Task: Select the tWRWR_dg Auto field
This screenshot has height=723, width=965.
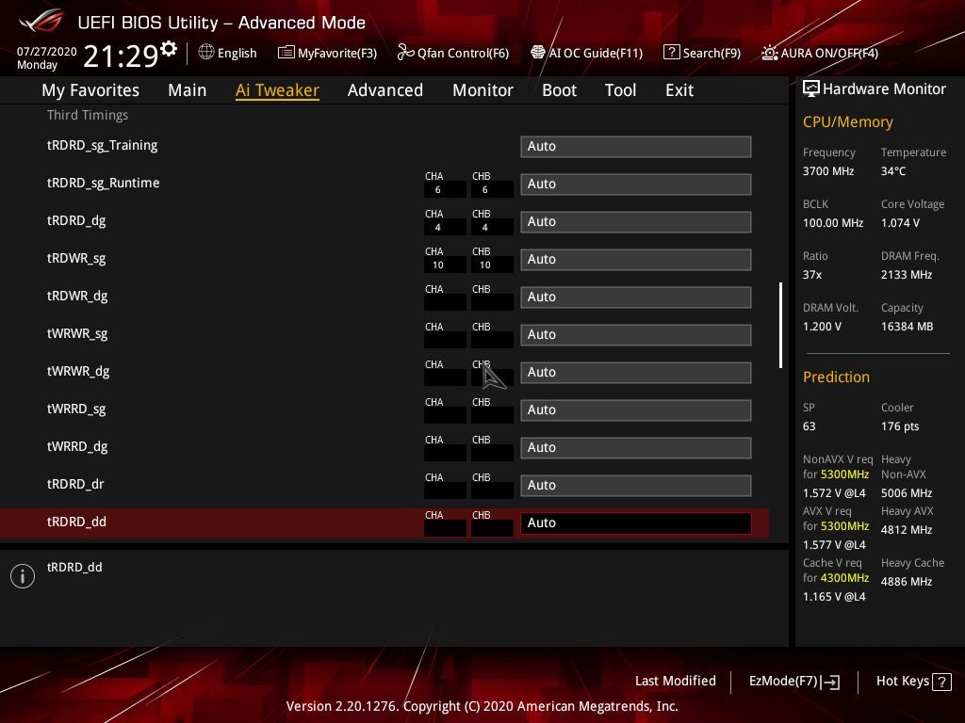Action: click(636, 372)
